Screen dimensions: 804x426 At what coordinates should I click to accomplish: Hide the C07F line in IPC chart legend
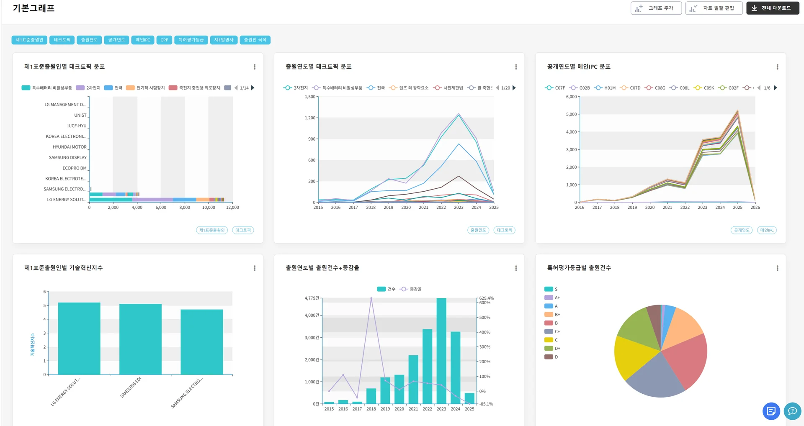point(555,88)
